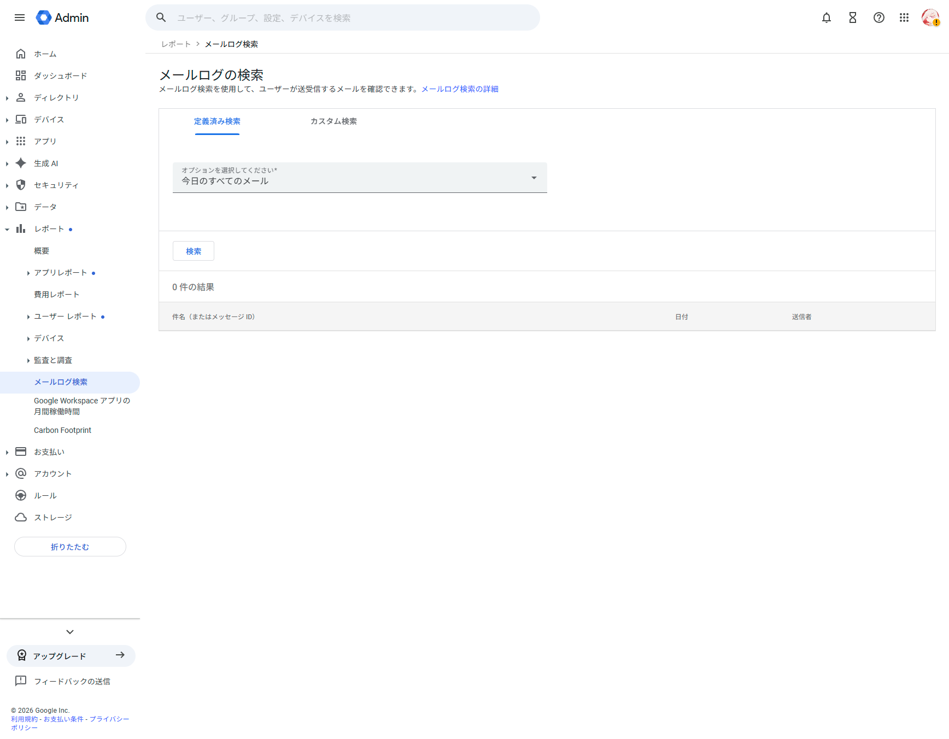Screen dimensions: 949x739
Task: Open the notifications bell icon
Action: coord(826,17)
